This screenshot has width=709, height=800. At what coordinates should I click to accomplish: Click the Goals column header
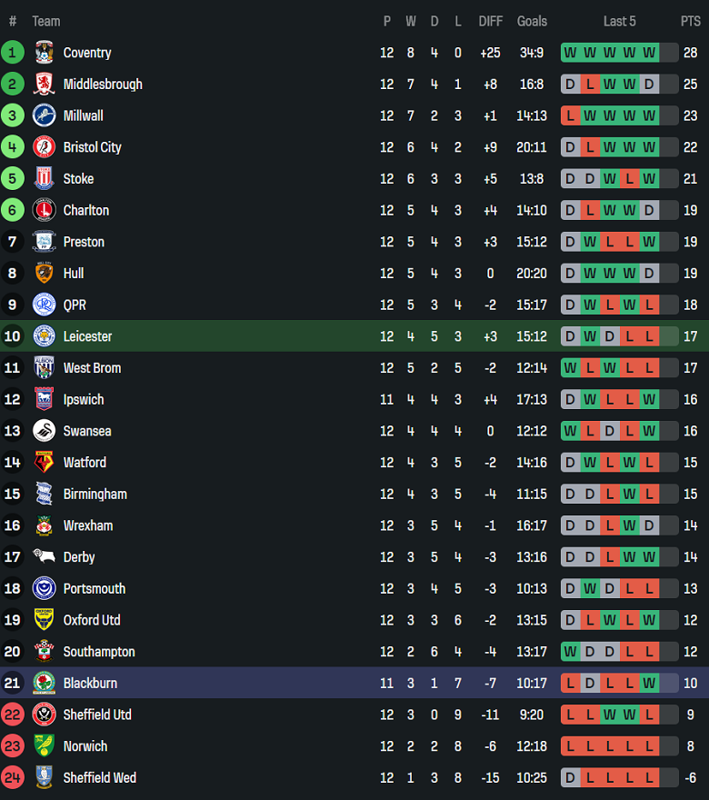click(532, 21)
